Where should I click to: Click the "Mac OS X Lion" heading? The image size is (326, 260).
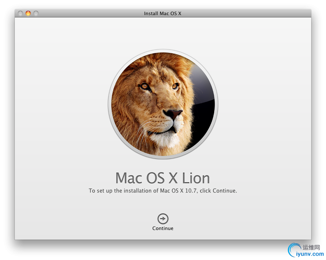click(x=163, y=178)
